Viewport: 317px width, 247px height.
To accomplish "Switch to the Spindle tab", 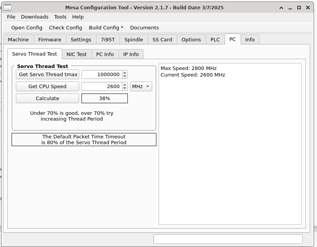I will [x=134, y=39].
